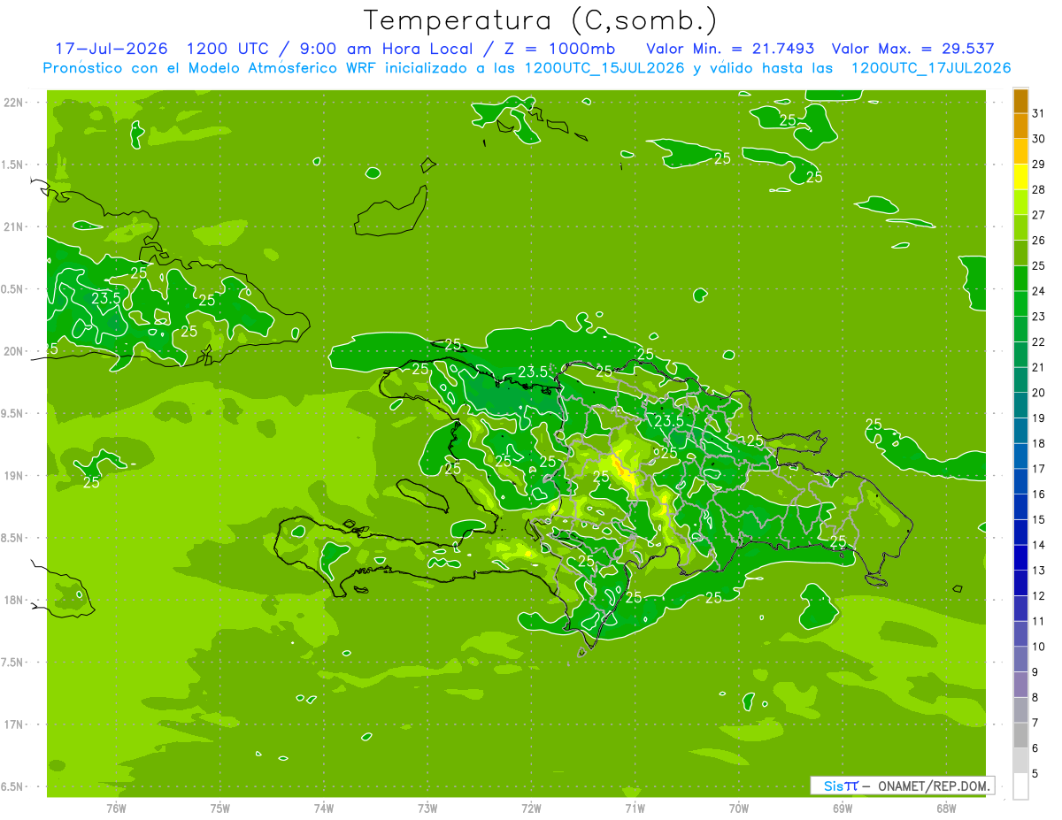Click the legend label "5"

(x=1035, y=774)
